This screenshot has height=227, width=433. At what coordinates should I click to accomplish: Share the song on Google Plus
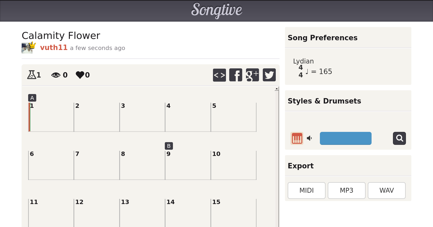(252, 75)
